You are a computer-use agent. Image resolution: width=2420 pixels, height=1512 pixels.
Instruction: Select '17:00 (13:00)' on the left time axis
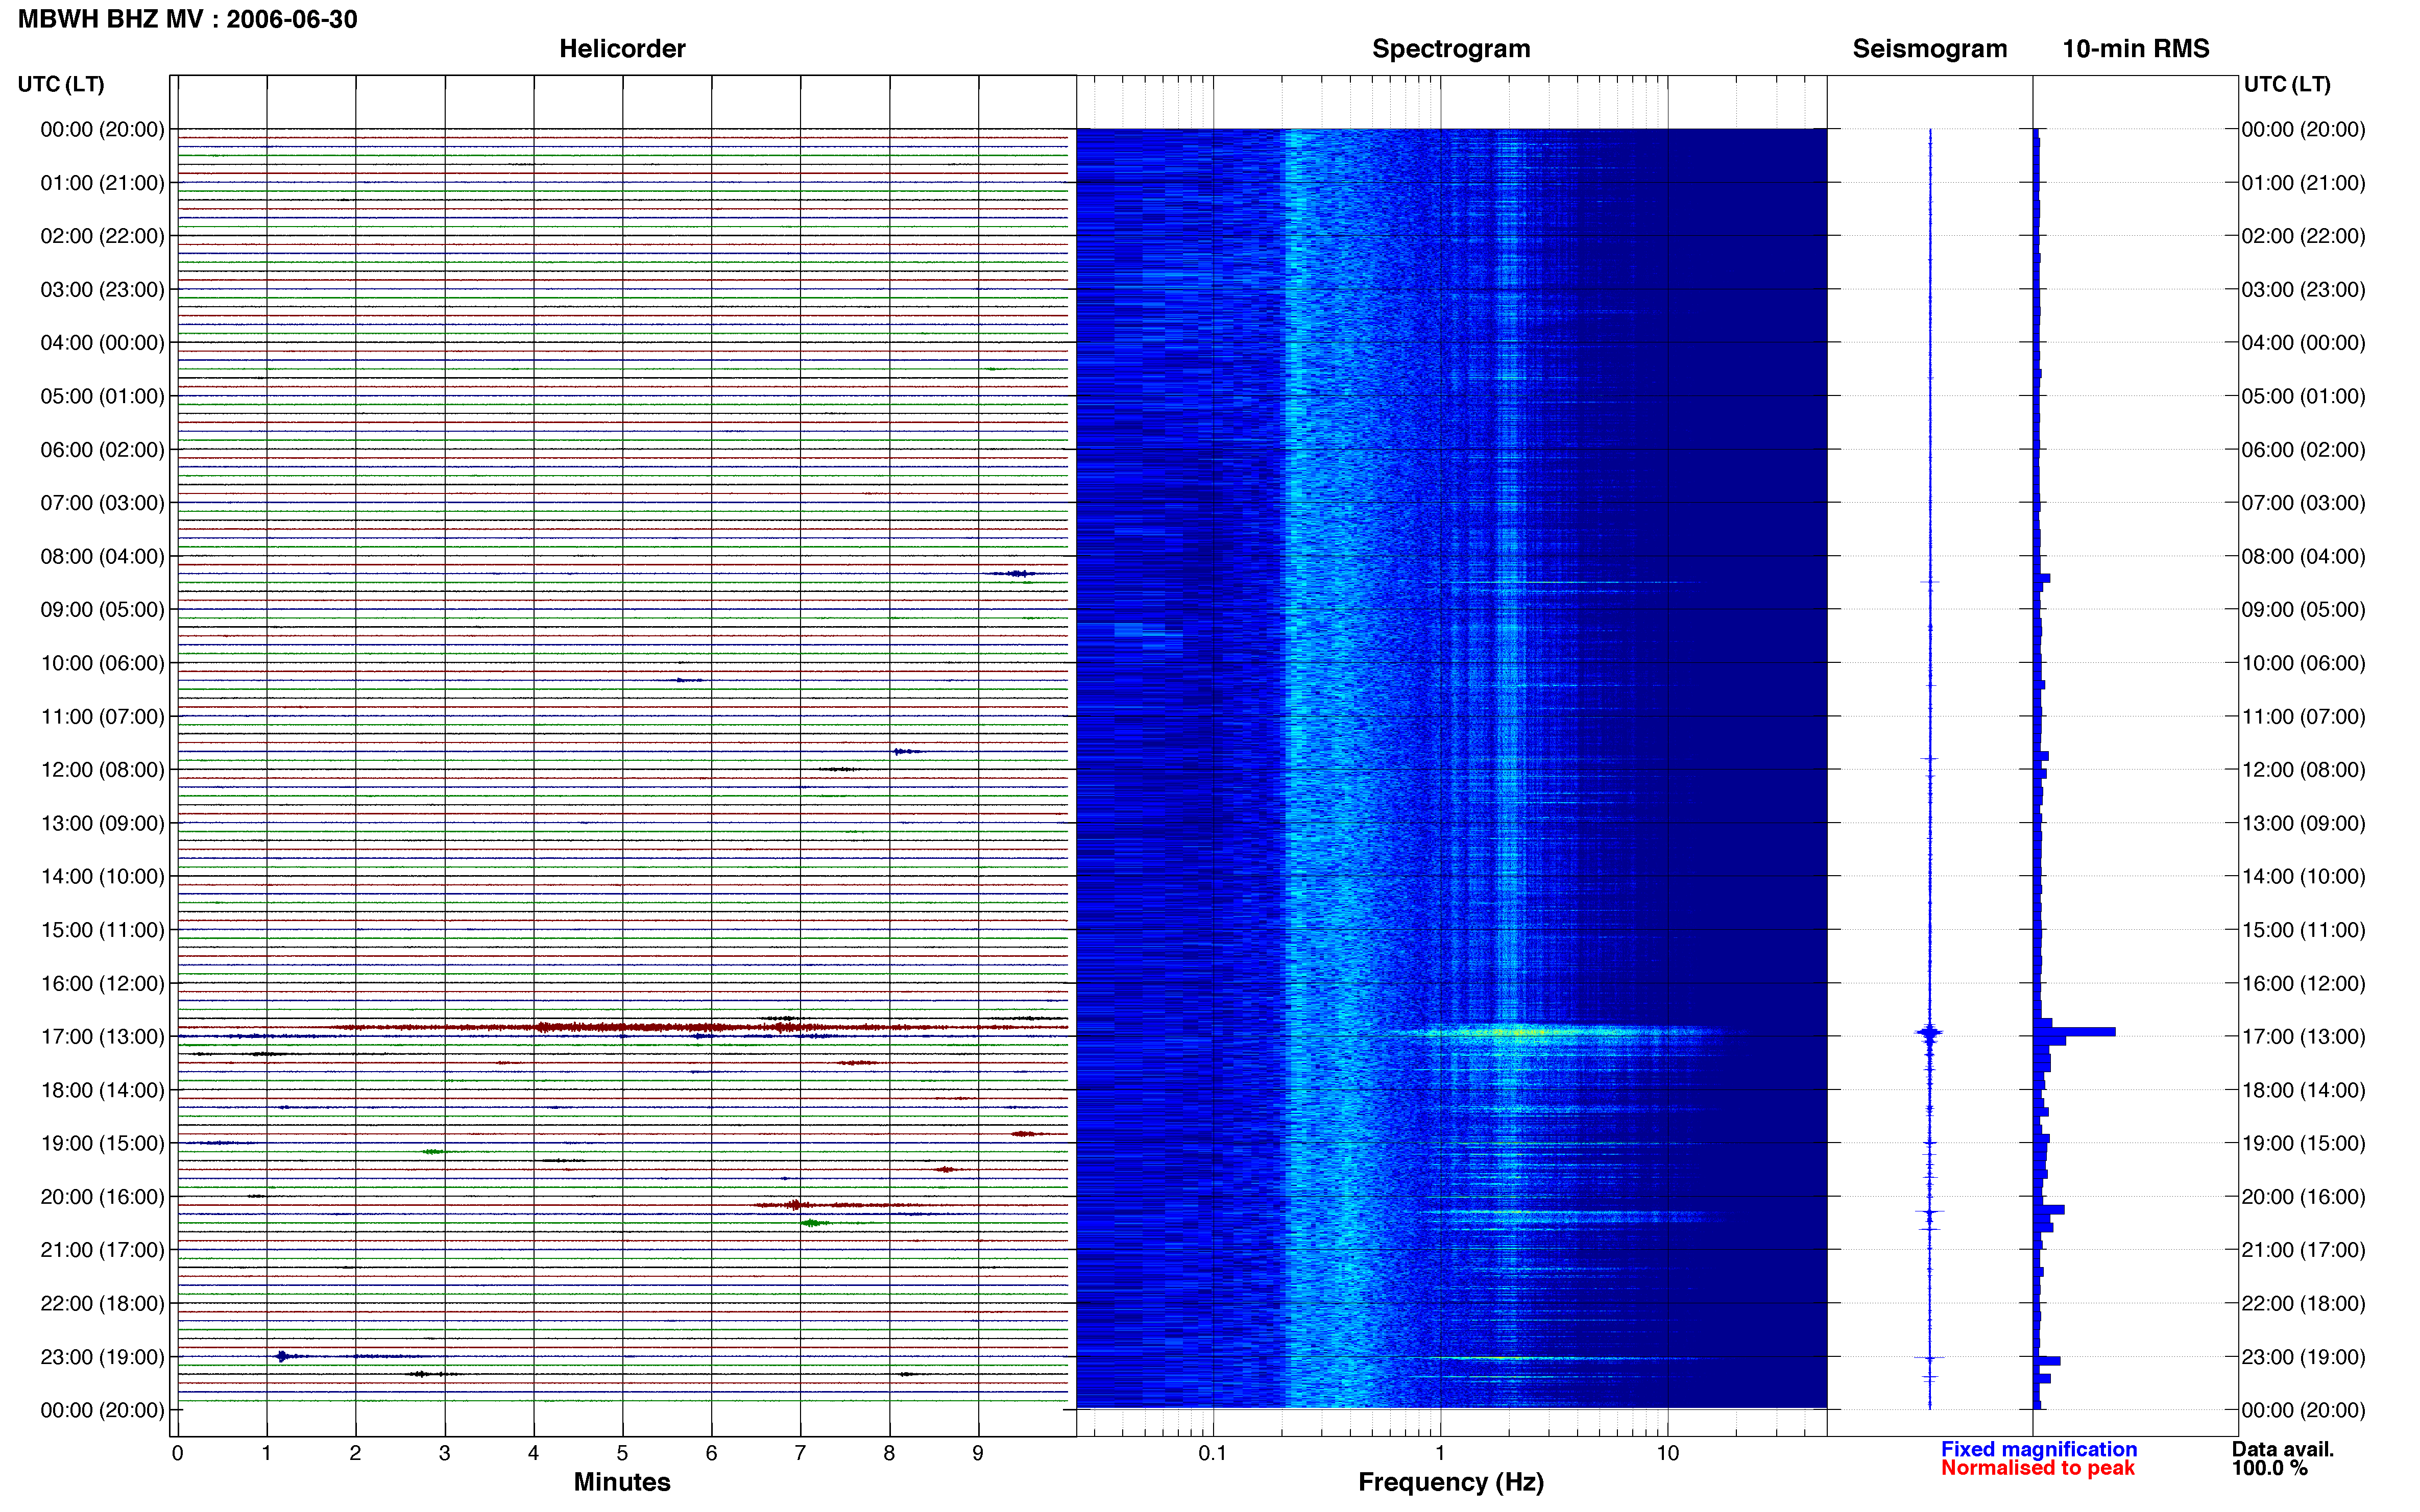click(x=102, y=1037)
